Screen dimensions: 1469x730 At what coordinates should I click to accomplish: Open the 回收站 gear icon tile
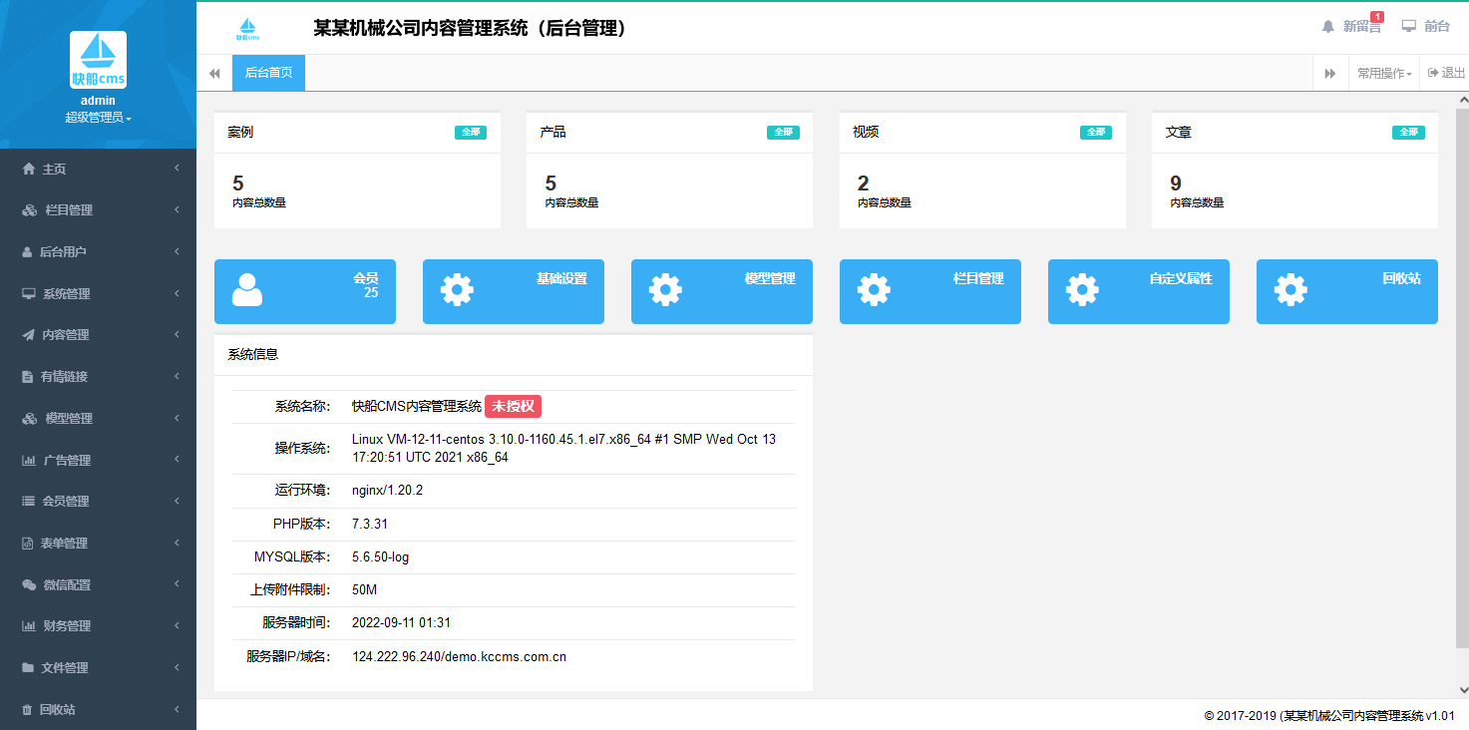coord(1290,289)
